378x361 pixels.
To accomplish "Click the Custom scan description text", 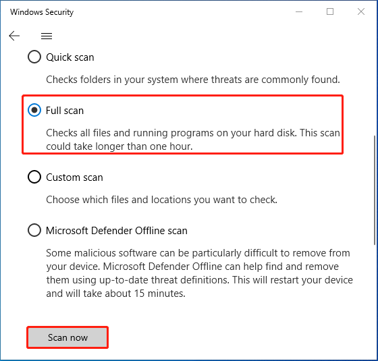I will pos(162,200).
